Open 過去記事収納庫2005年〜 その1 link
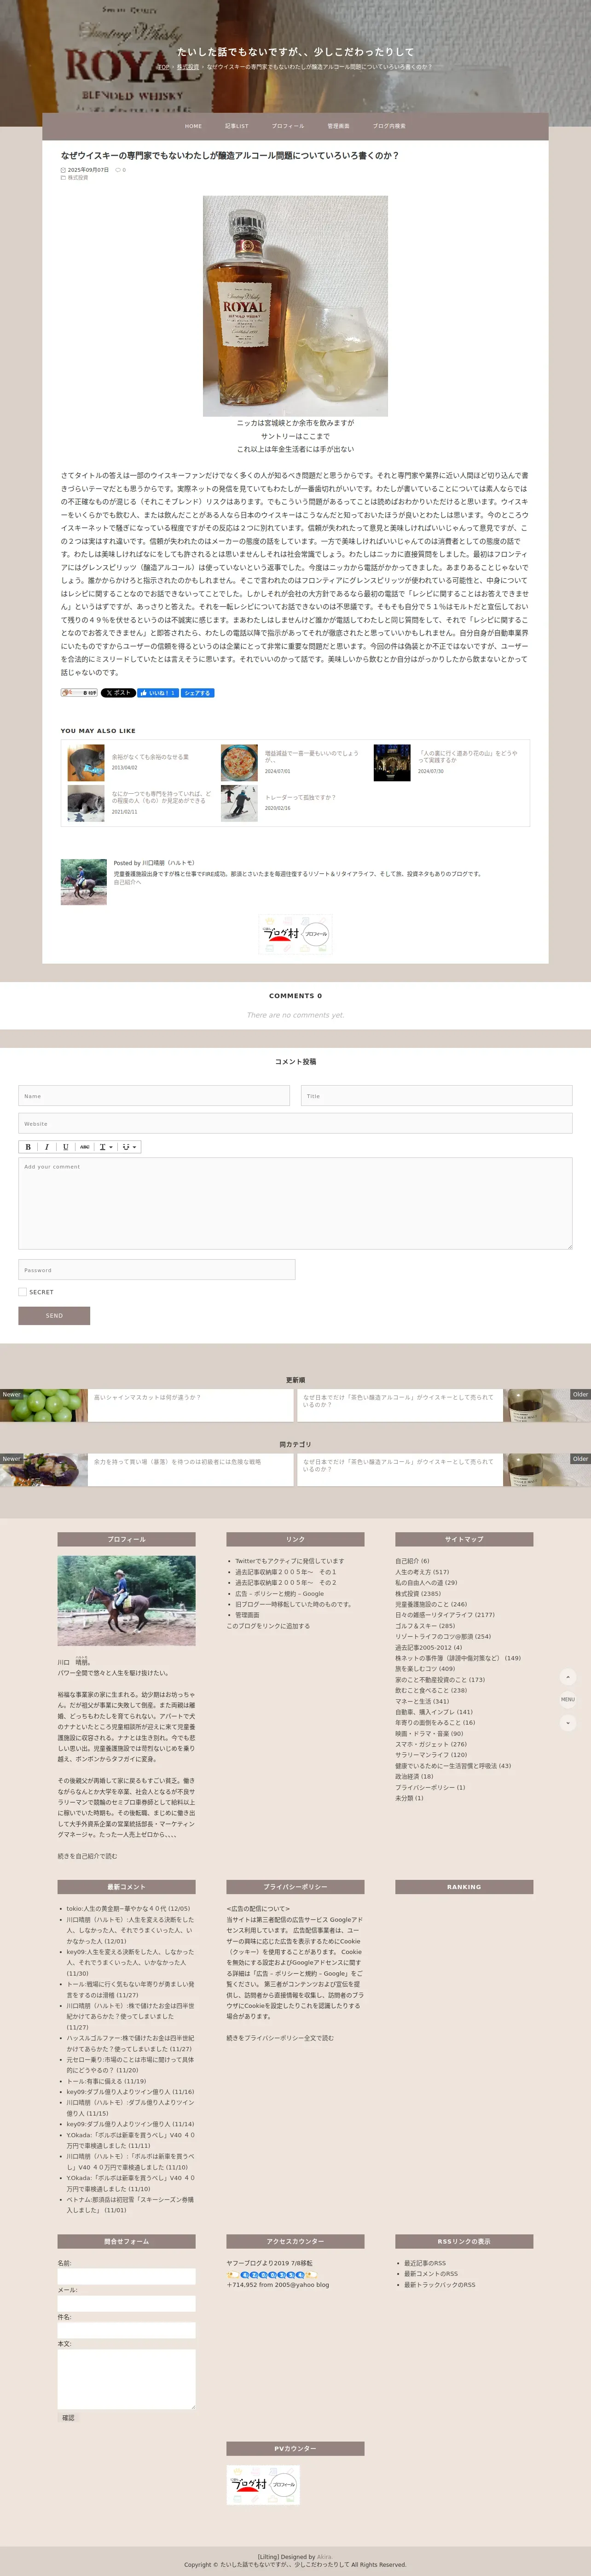Image resolution: width=591 pixels, height=2576 pixels. pyautogui.click(x=285, y=1571)
